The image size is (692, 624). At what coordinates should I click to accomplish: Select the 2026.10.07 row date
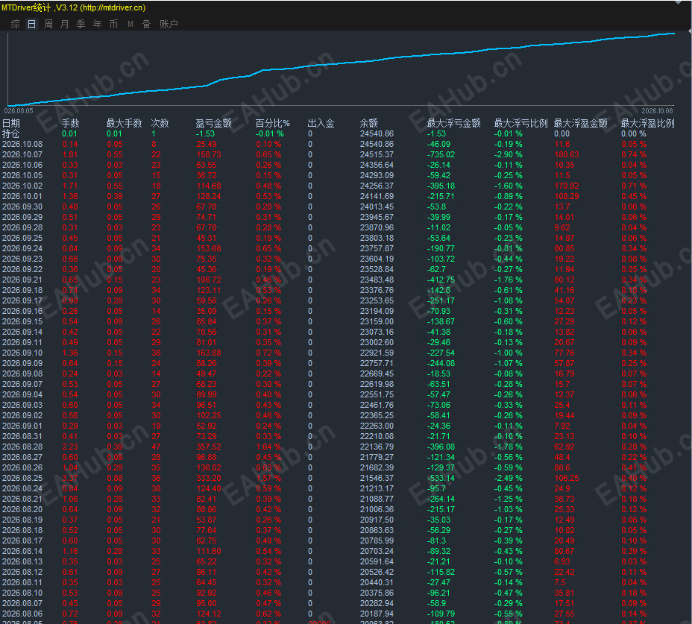coord(22,154)
